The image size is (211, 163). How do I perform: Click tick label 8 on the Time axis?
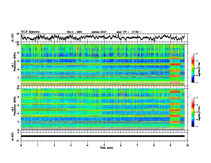point(154,145)
